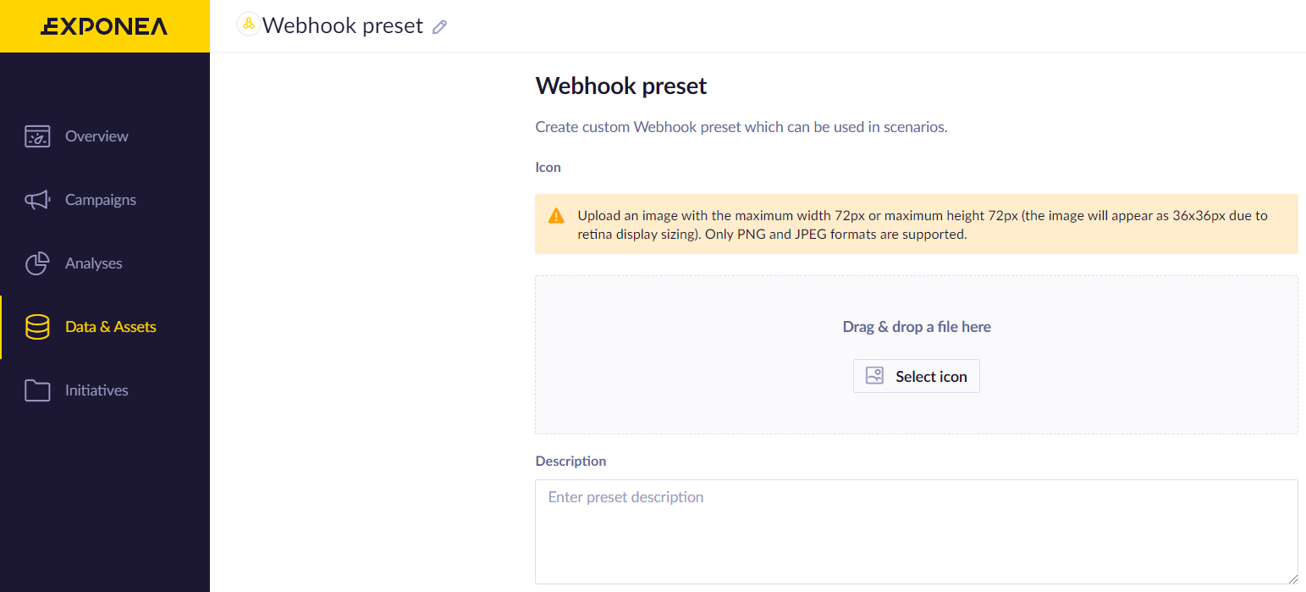This screenshot has width=1306, height=592.
Task: Click the Select icon button
Action: click(917, 376)
